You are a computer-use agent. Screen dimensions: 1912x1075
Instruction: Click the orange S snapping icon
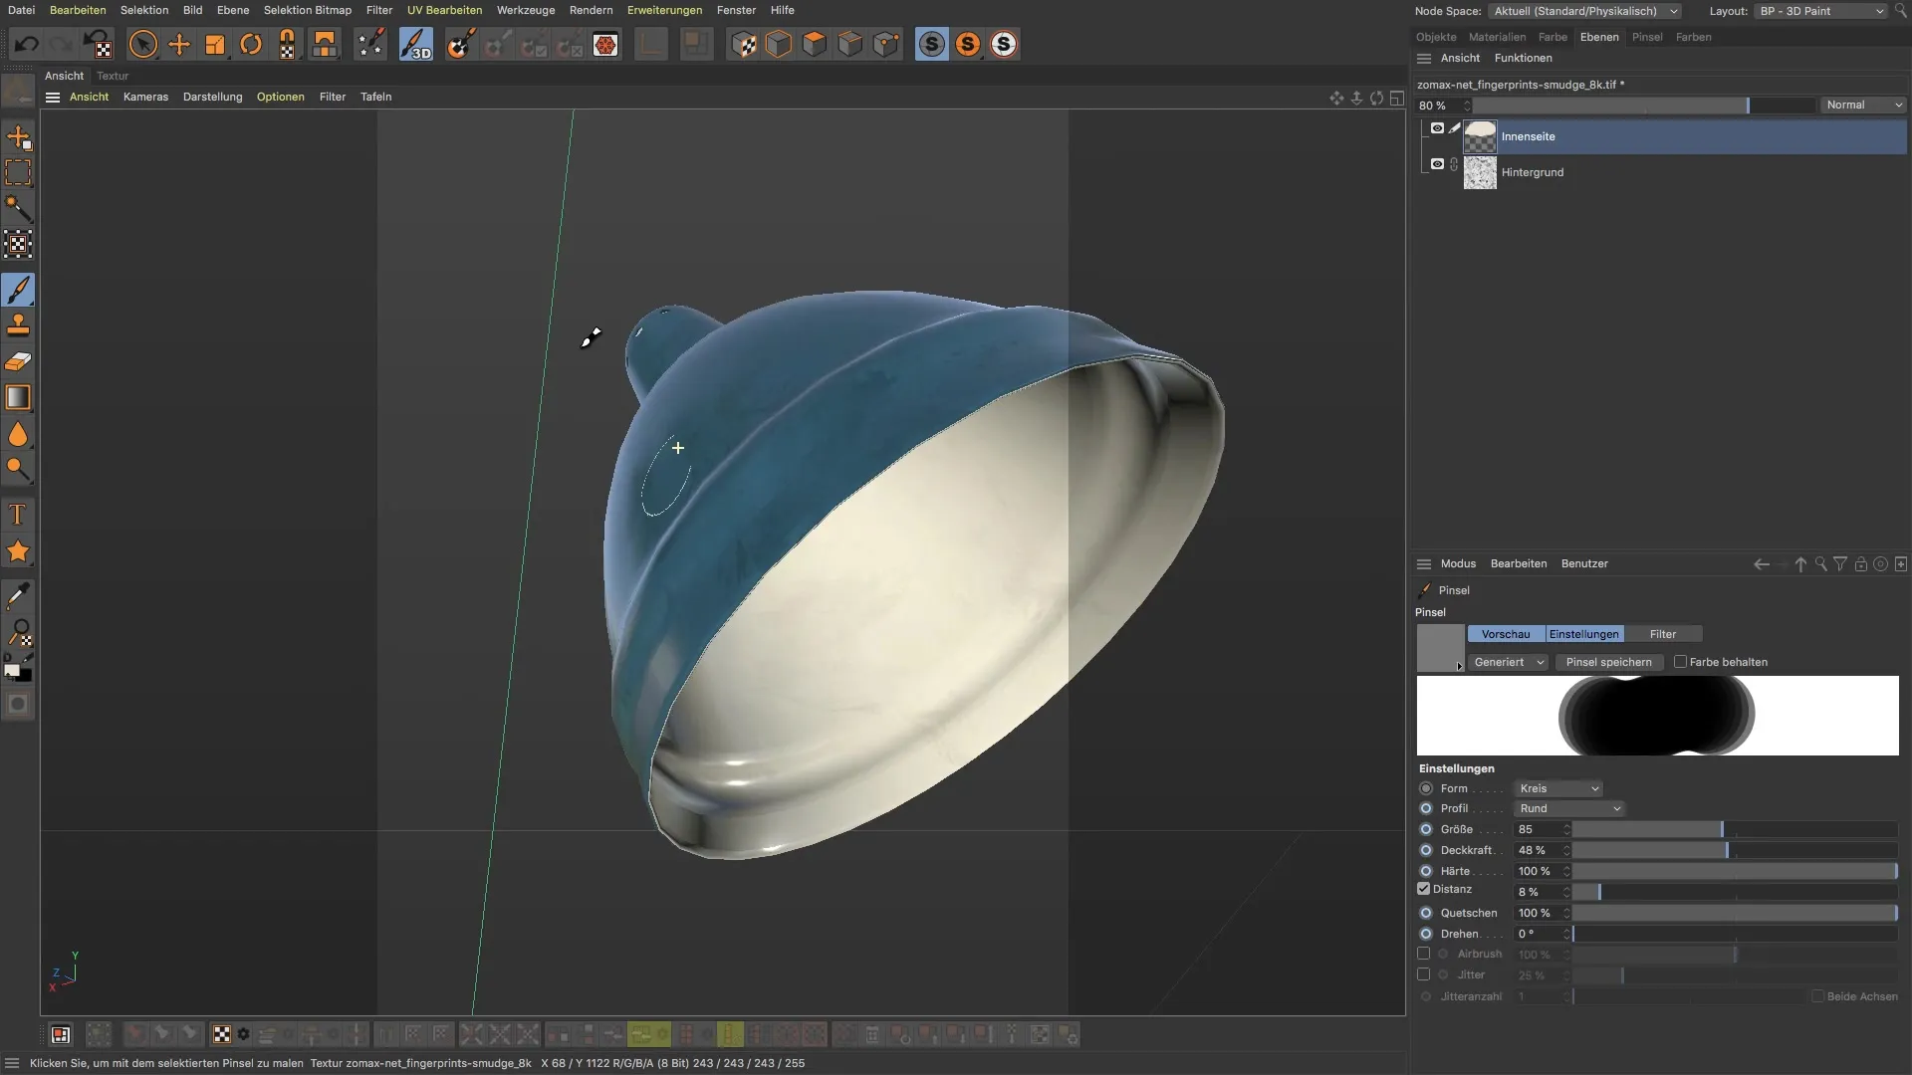(968, 44)
